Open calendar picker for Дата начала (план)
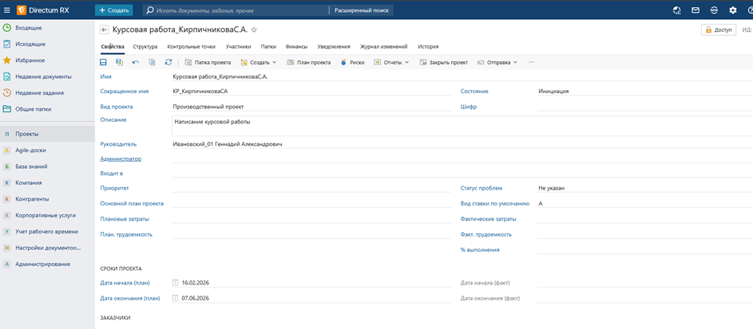 coord(176,283)
